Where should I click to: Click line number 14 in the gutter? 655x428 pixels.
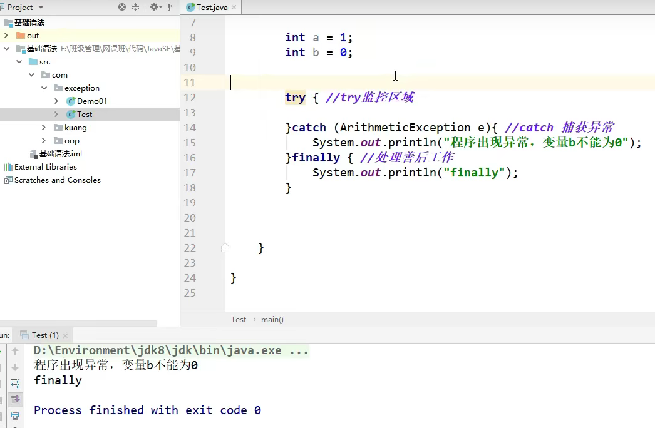click(190, 128)
